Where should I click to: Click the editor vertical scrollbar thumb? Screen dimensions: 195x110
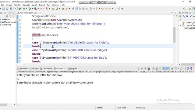pyautogui.click(x=174, y=35)
